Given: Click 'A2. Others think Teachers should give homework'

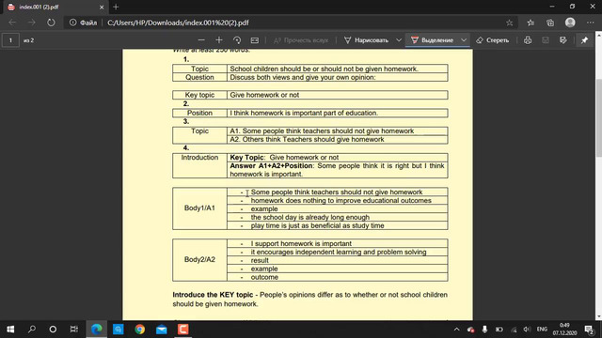Looking at the screenshot, I should tap(307, 139).
